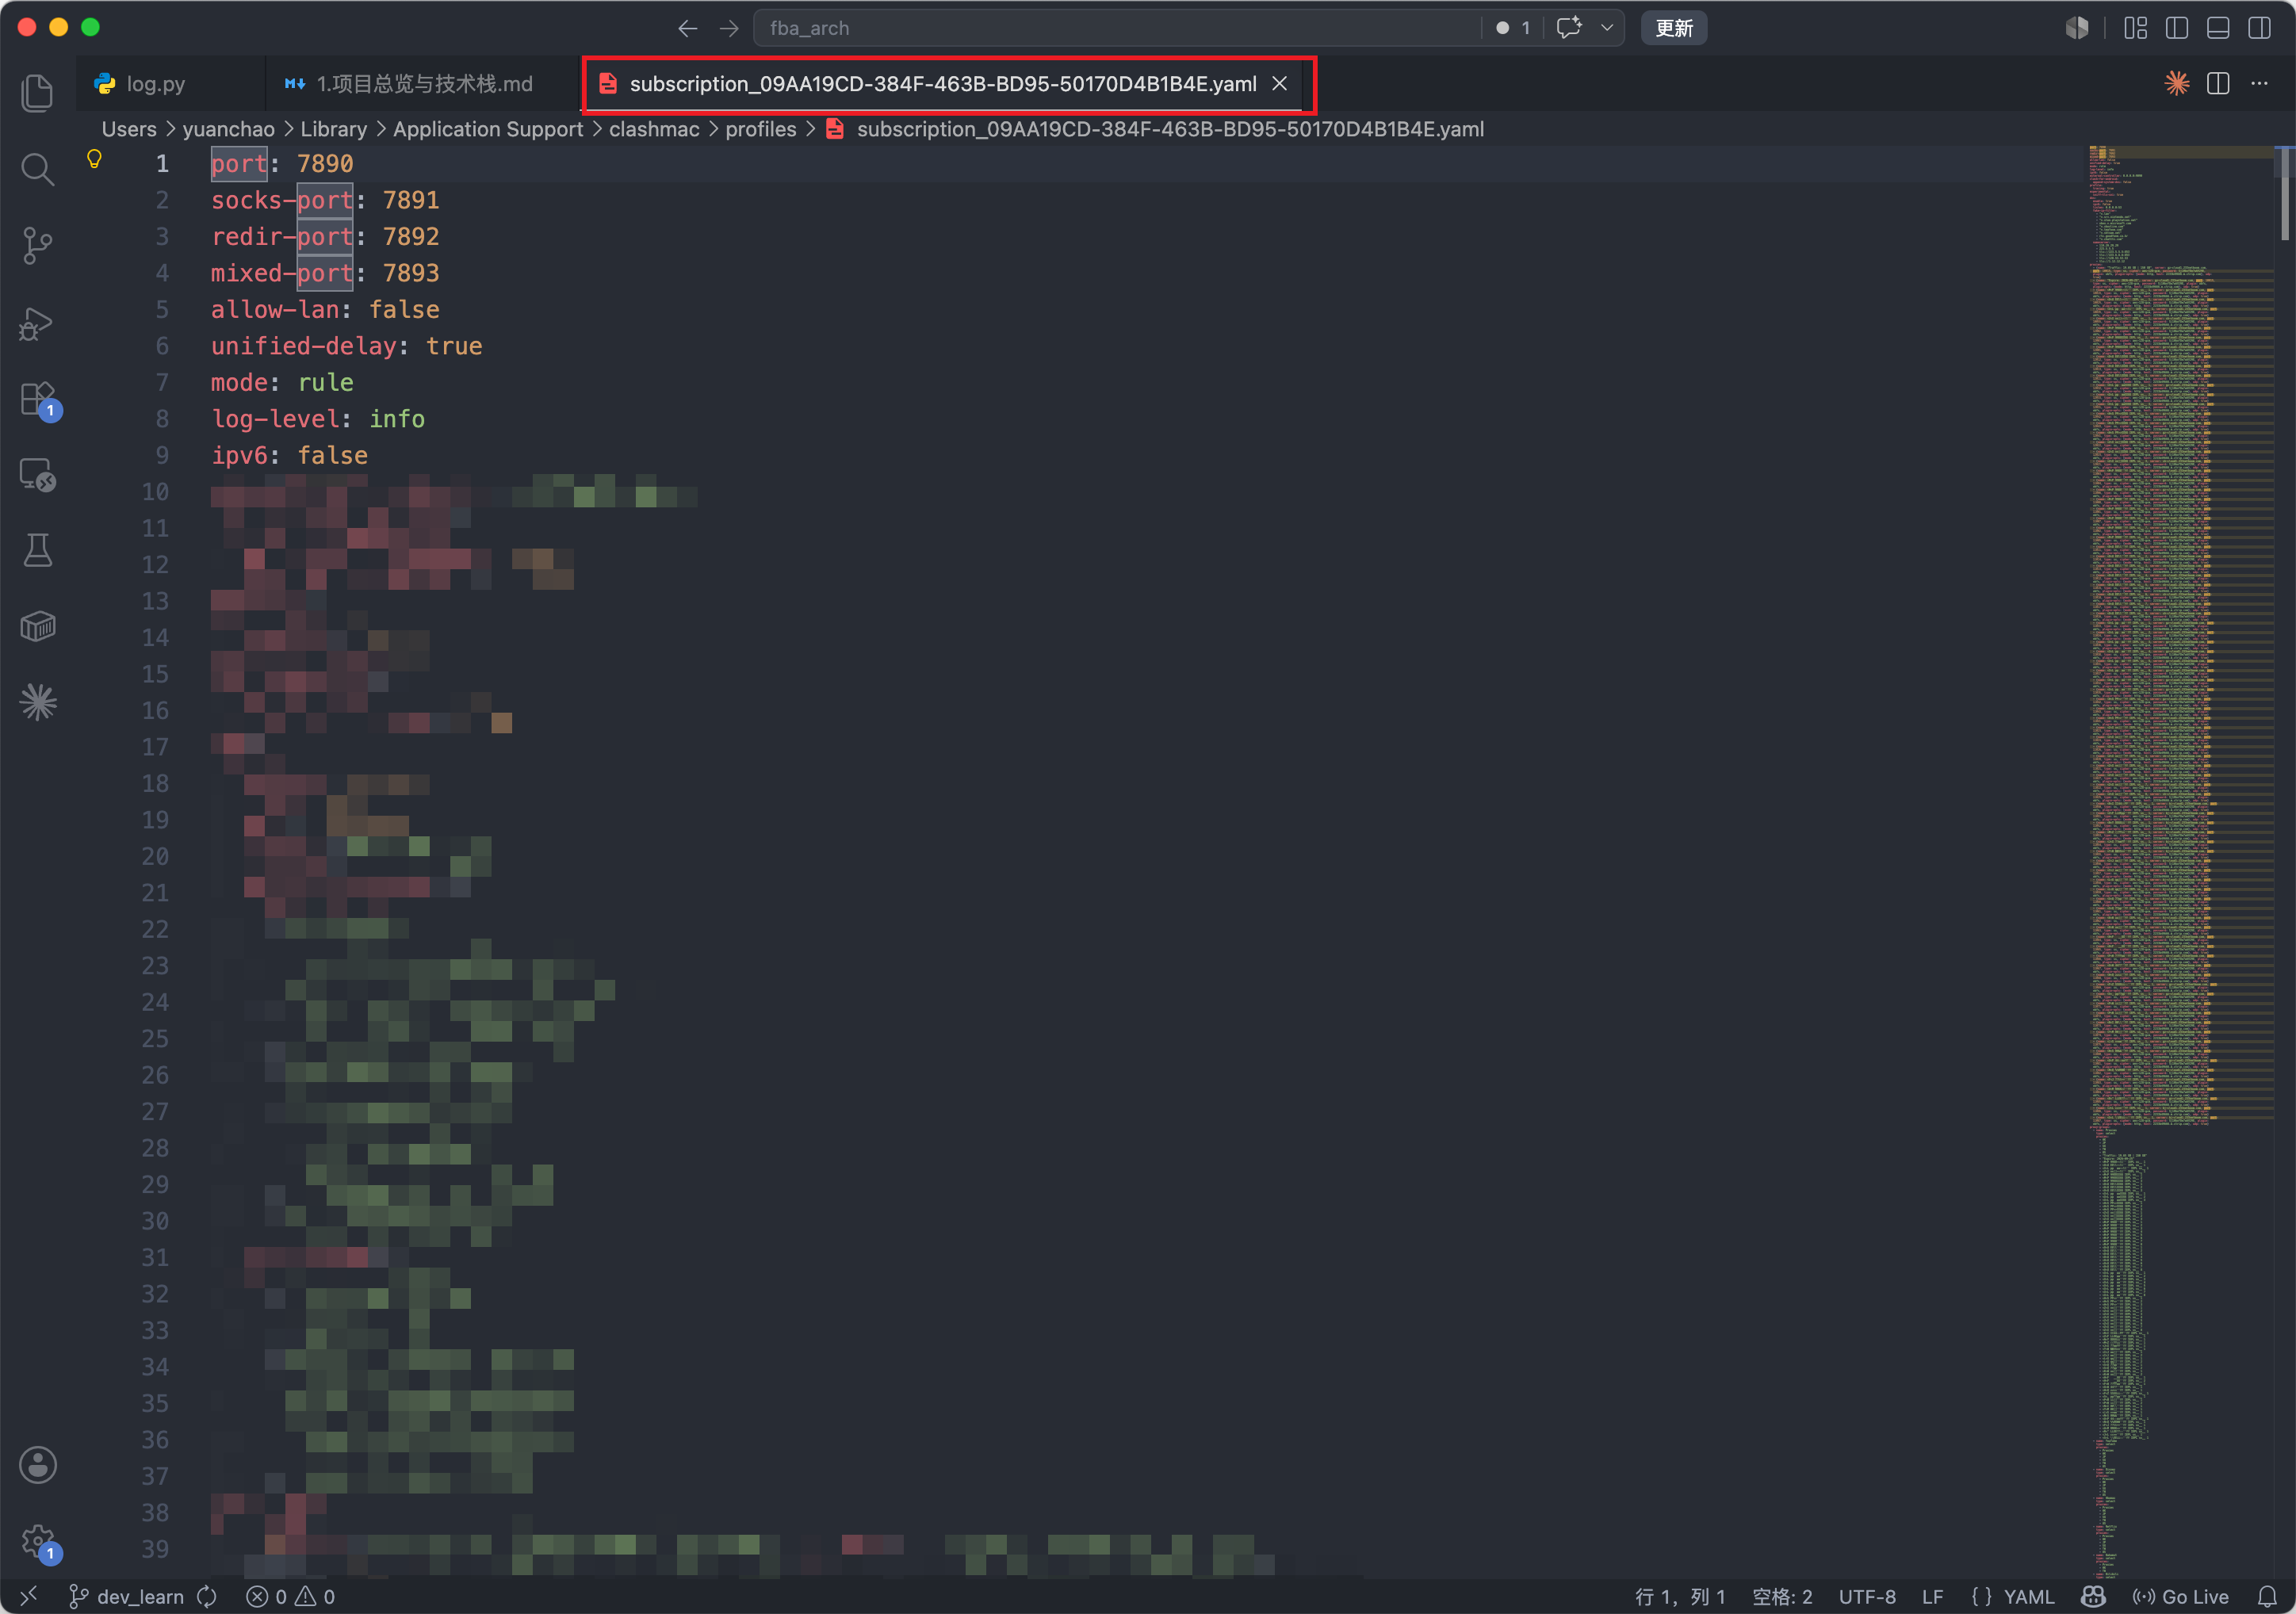
Task: Click the vertical scrollbar thumb
Action: 2286,195
